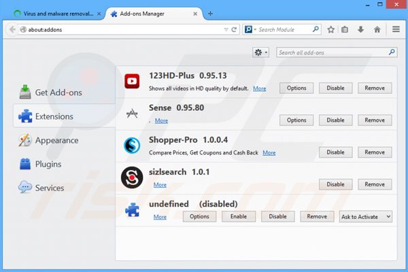Open the downloads arrow icon

360,29
